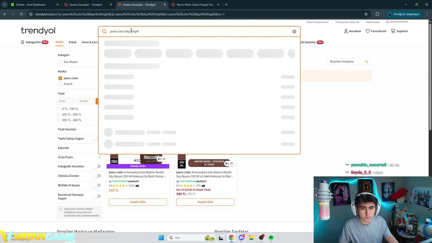The height and width of the screenshot is (243, 432).
Task: Bookmark this page with the star icon
Action: click(x=366, y=14)
